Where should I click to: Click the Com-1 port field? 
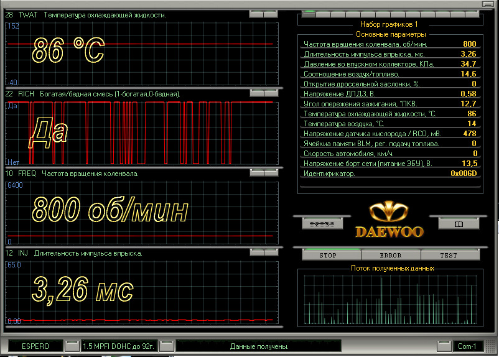[467, 346]
